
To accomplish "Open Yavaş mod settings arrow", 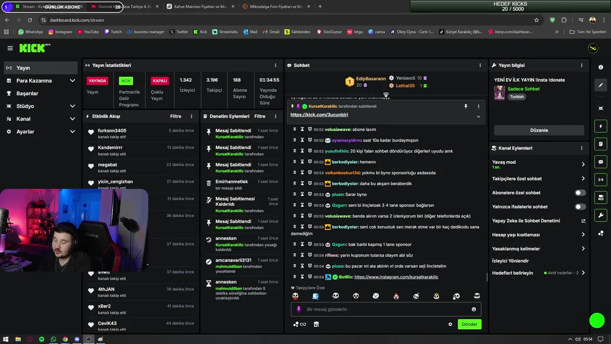I will (x=583, y=164).
